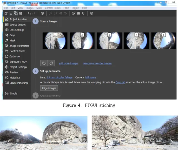This screenshot has height=150, width=178.
Task: Switch to Lens Settings sidebar tab
Action: (x=17, y=30)
